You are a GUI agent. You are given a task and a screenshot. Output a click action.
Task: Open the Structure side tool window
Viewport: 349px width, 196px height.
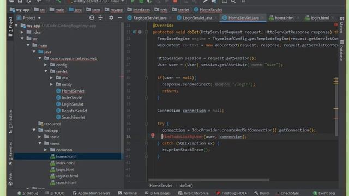10,121
